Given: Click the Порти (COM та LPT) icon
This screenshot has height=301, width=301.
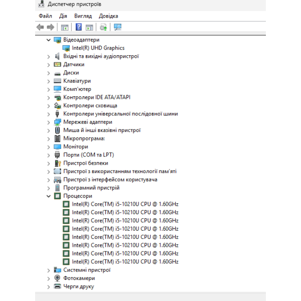Looking at the screenshot, I should click(x=57, y=155).
